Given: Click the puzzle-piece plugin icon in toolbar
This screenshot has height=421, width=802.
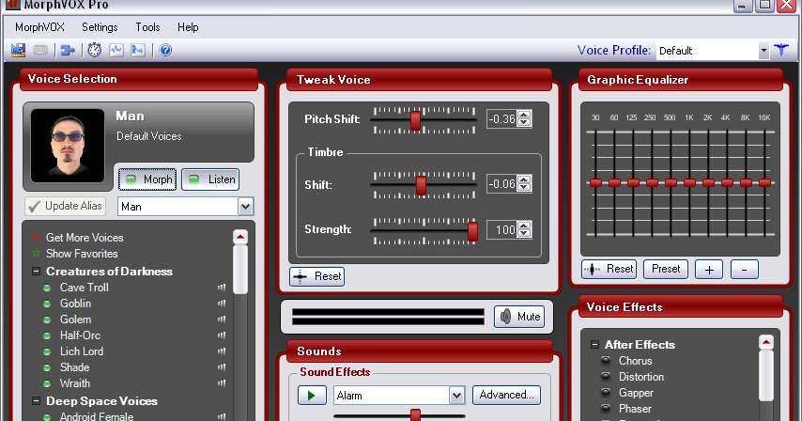Looking at the screenshot, I should (68, 50).
